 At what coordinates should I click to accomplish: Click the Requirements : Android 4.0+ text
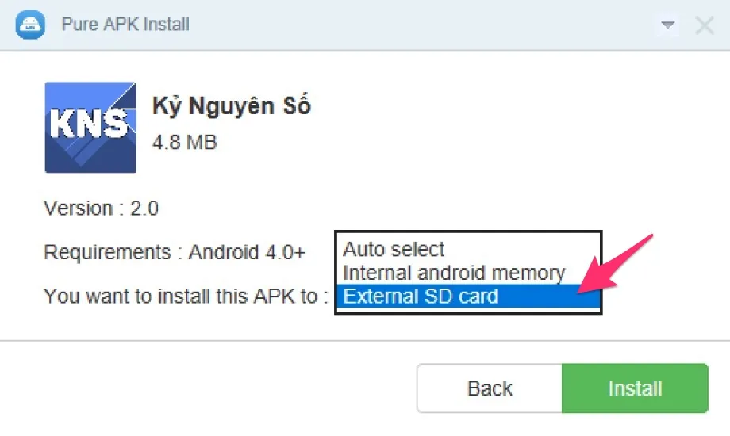pos(174,252)
